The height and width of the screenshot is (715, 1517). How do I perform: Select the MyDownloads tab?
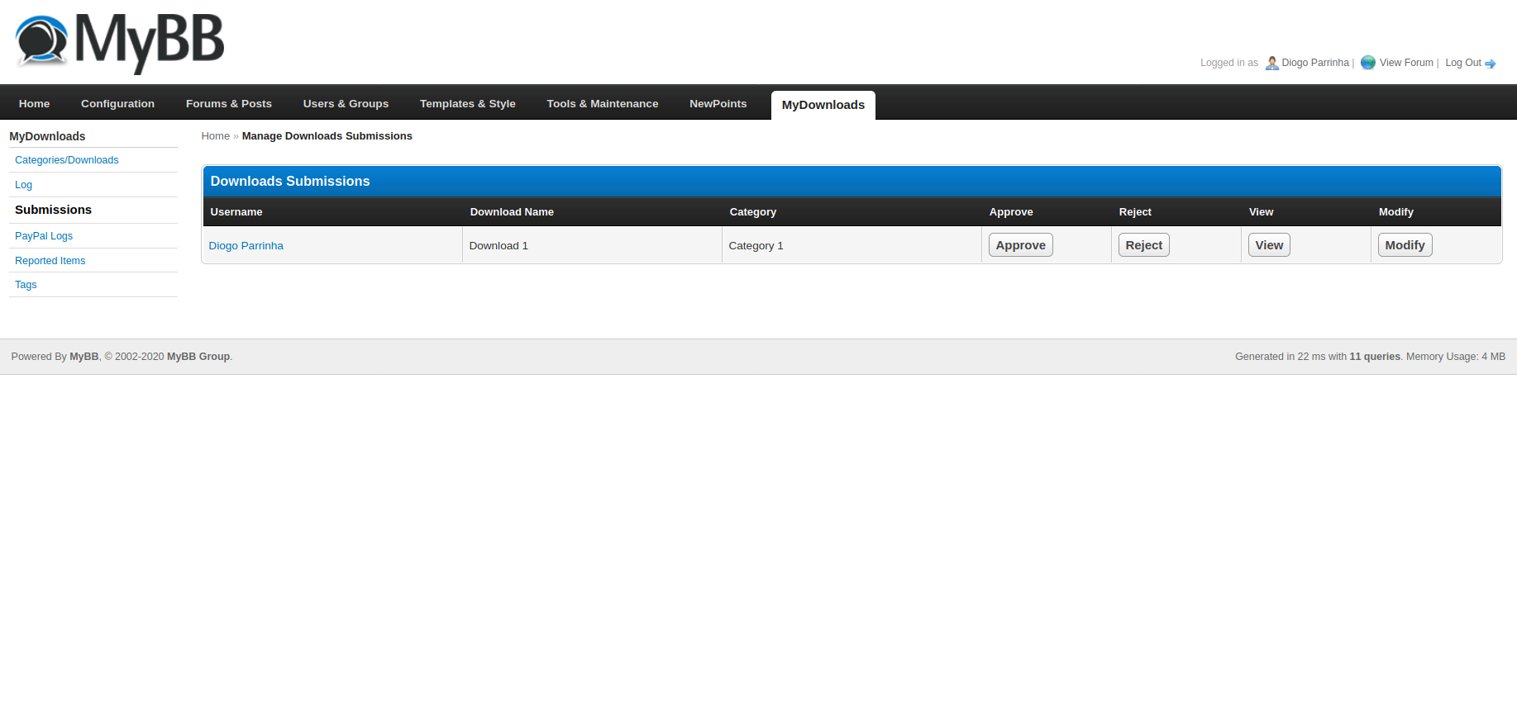click(823, 105)
